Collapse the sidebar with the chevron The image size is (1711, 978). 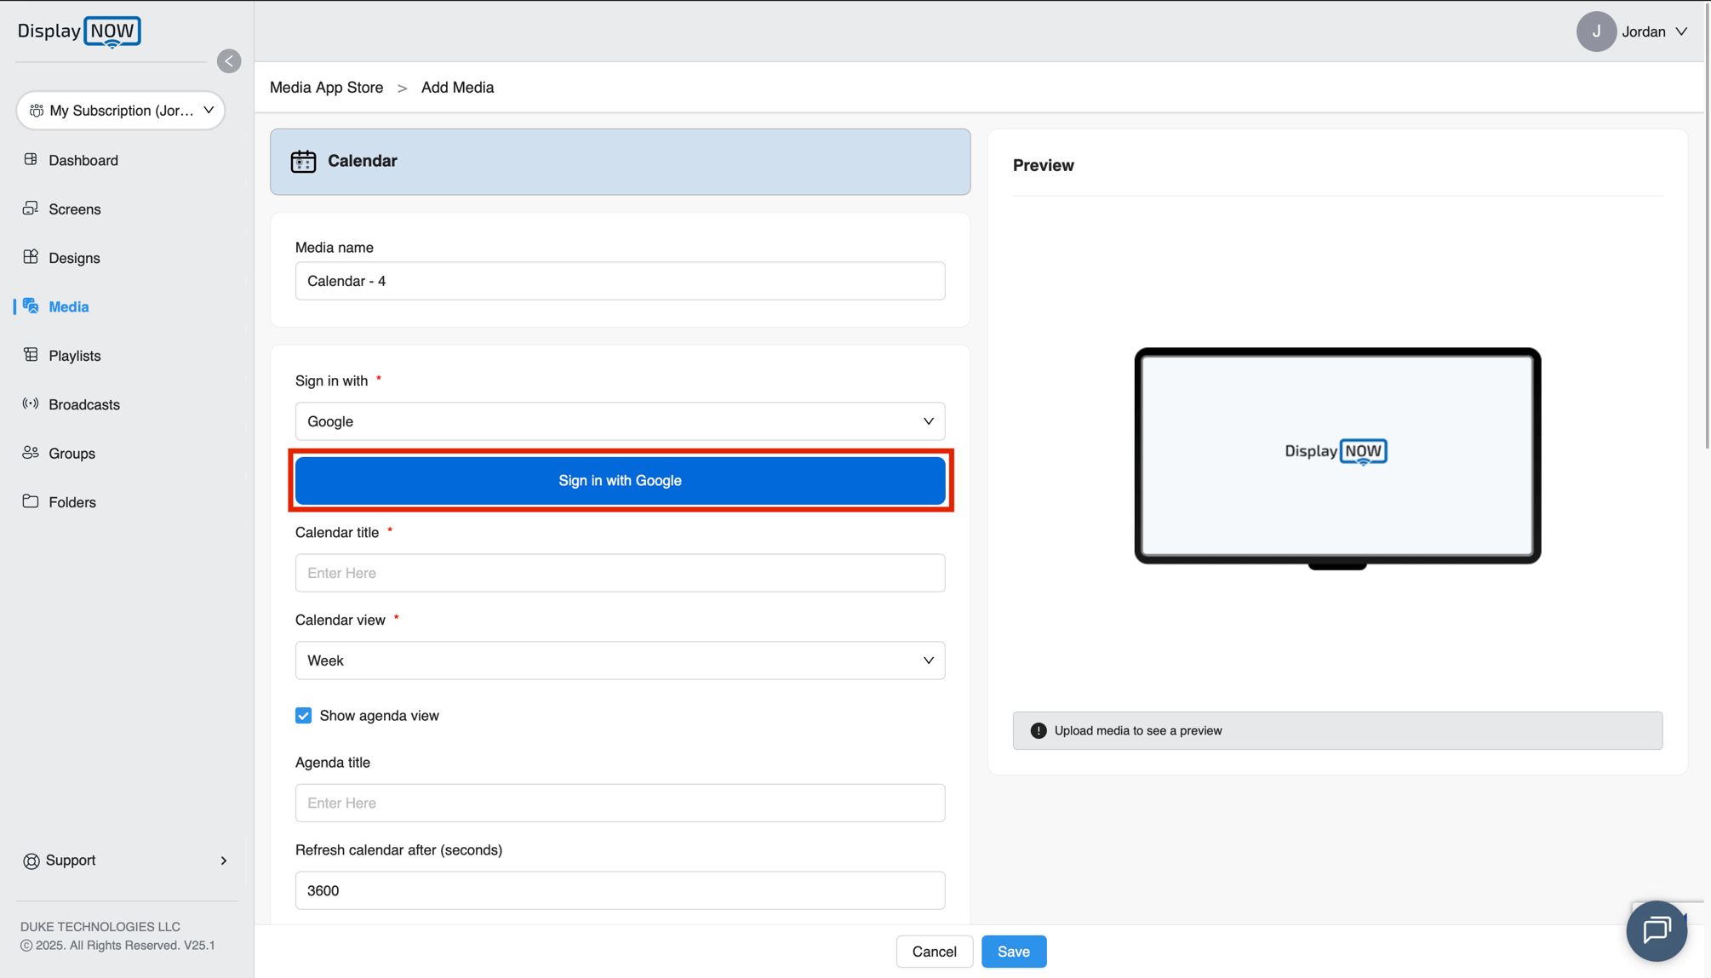[229, 60]
